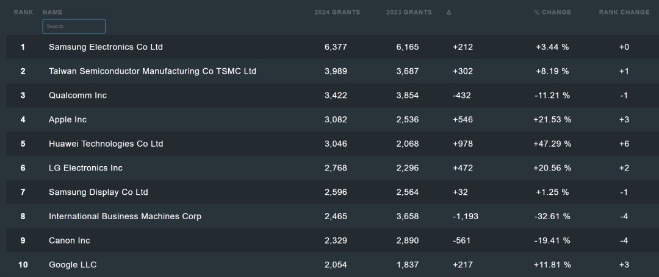This screenshot has width=659, height=277.
Task: Click the 3,658 grants value
Action: (x=408, y=217)
